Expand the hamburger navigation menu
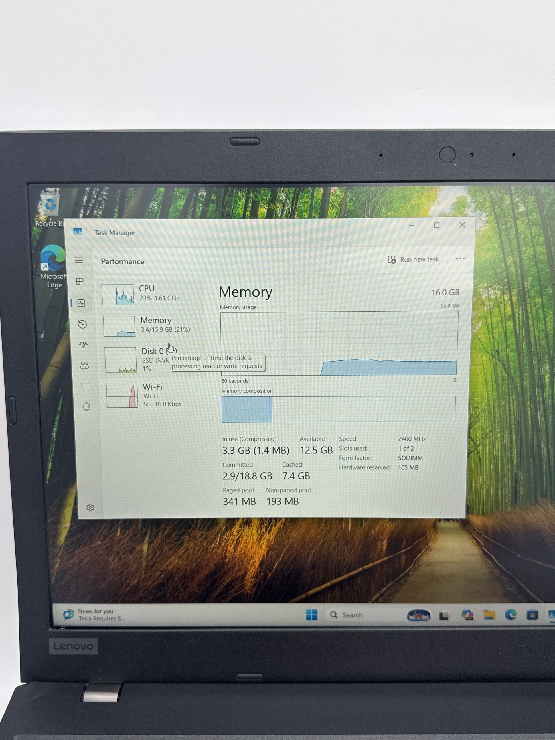Screen dimensions: 555x740 (79, 260)
